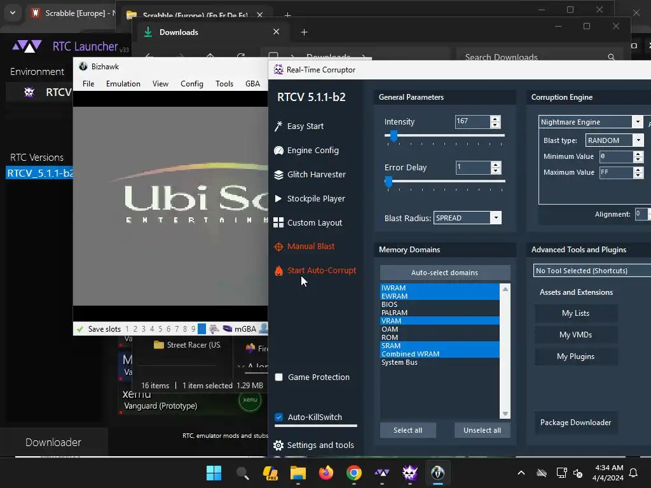Deselect VRAM memory domain
Viewport: 651px width, 488px height.
pyautogui.click(x=440, y=321)
